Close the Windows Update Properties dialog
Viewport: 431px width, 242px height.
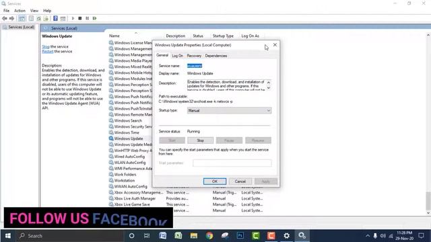click(x=275, y=45)
